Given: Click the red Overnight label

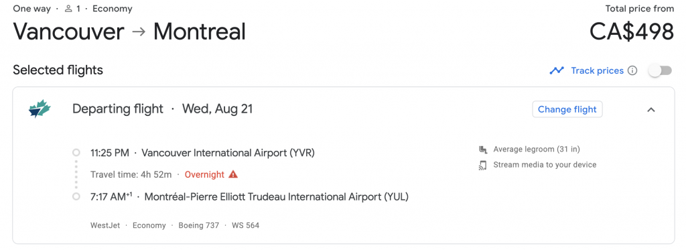Looking at the screenshot, I should [x=204, y=175].
